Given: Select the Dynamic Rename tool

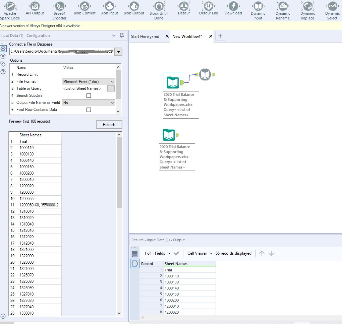Looking at the screenshot, I should [x=283, y=6].
